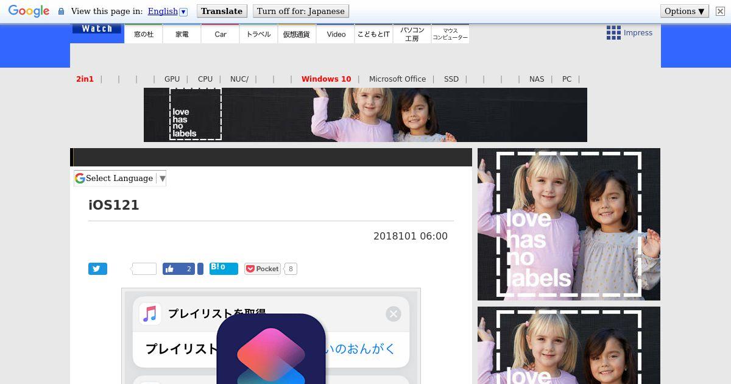Click the Impress link

[638, 33]
